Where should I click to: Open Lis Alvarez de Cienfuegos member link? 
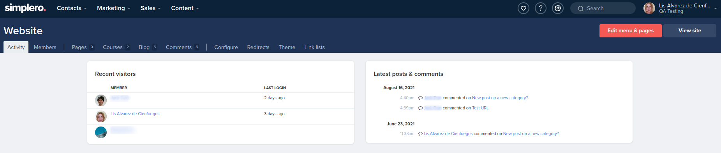click(x=135, y=114)
